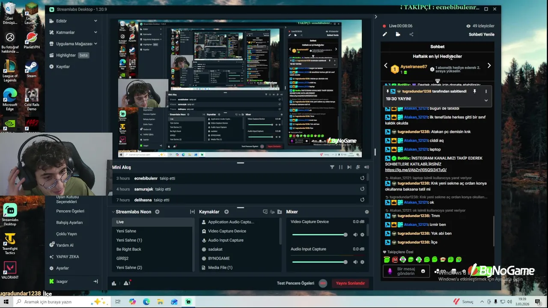Viewport: 548px width, 308px height.
Task: Open the emoji picker in chat input
Action: [x=423, y=271]
